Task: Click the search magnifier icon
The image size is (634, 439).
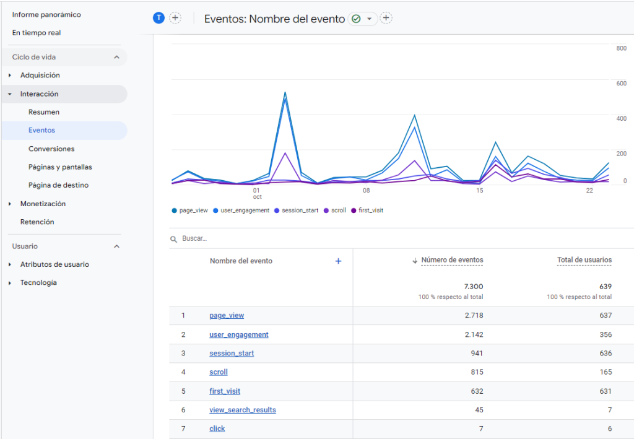Action: coord(174,238)
